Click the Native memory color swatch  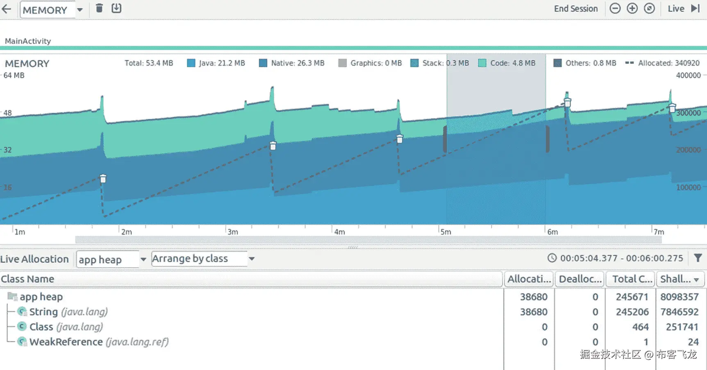(x=263, y=63)
